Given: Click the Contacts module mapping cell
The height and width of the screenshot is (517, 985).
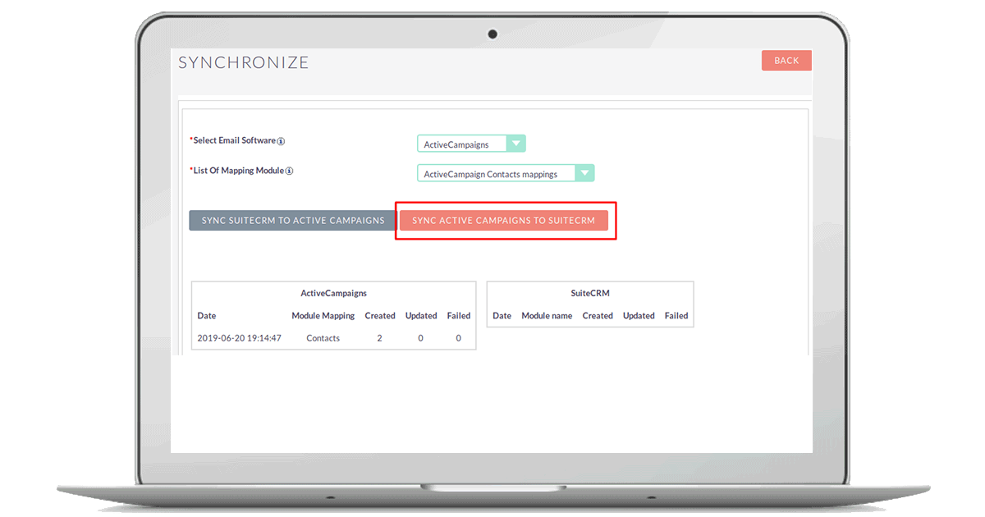Looking at the screenshot, I should coord(323,338).
